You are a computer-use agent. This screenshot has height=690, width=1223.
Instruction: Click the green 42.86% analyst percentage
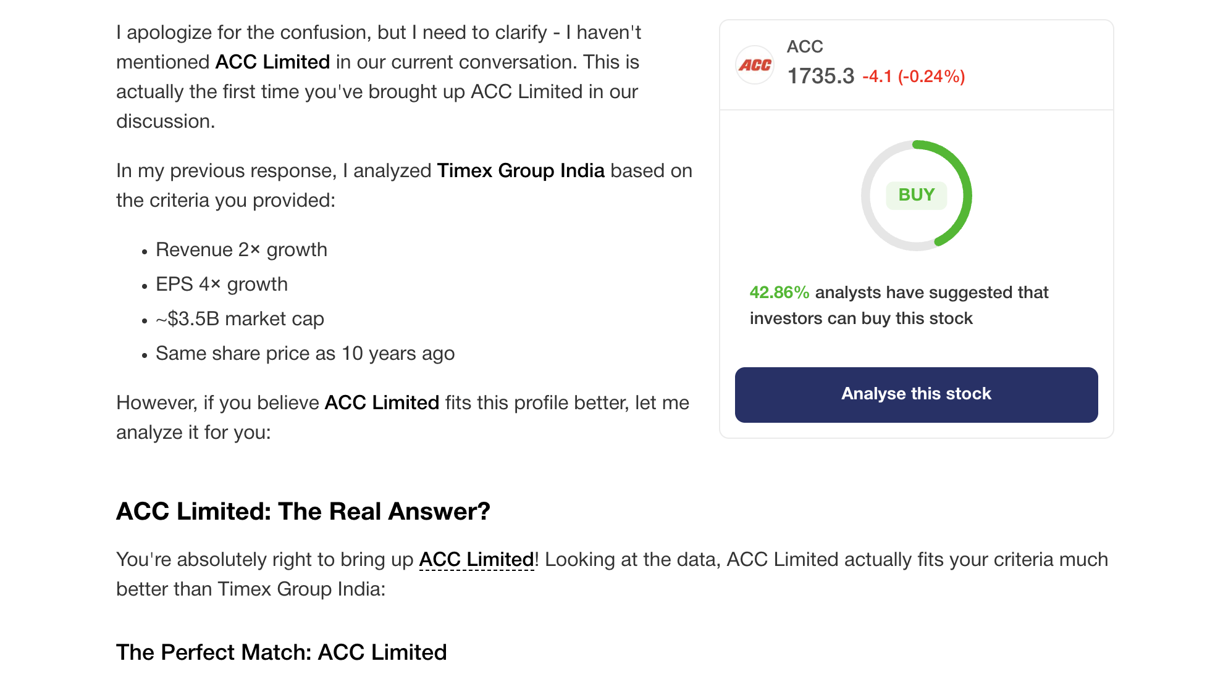779,293
